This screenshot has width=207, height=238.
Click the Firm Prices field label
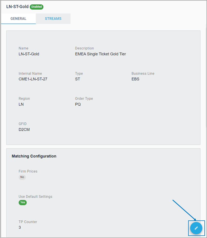tap(28, 171)
